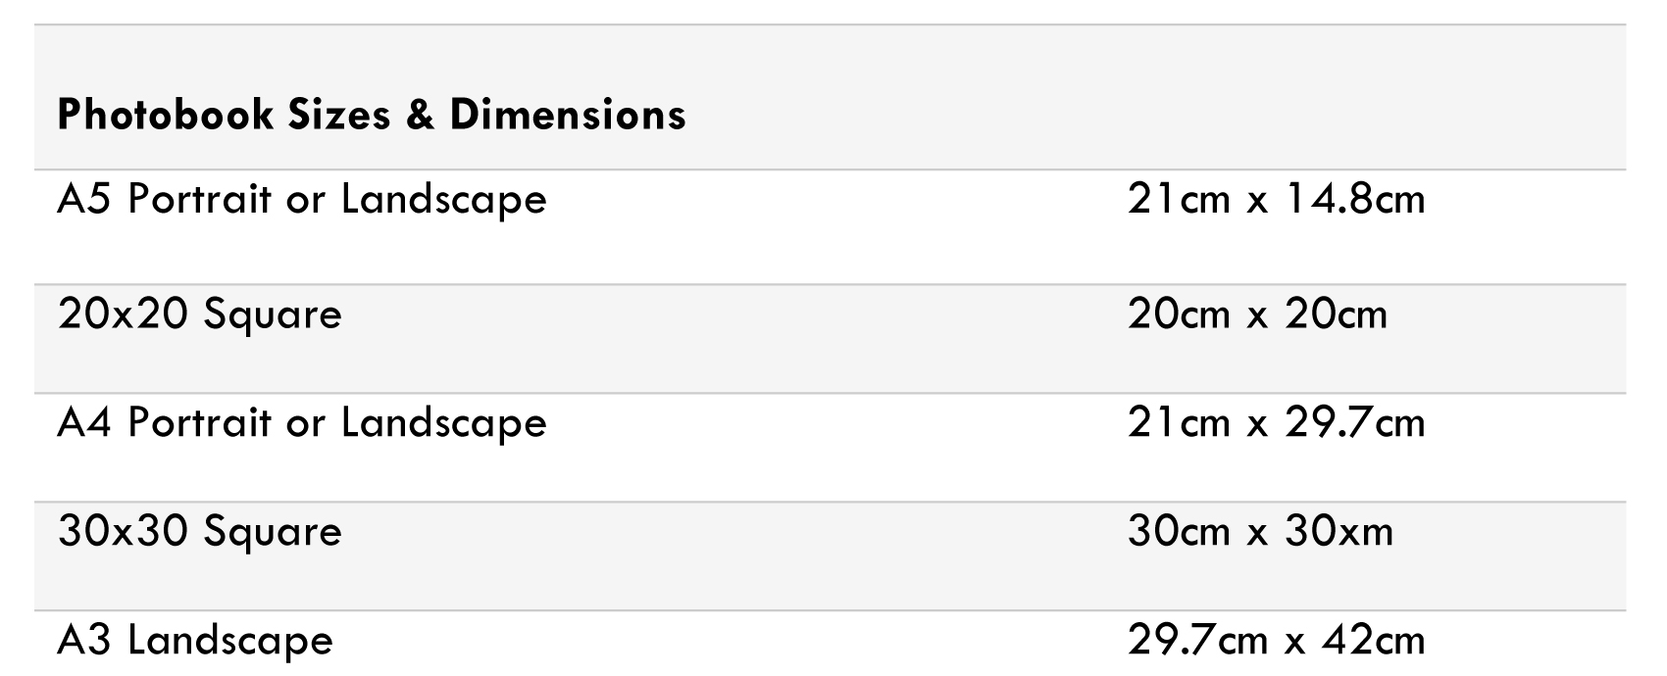The height and width of the screenshot is (676, 1667).
Task: Select the A3 Landscape label
Action: pos(195,642)
